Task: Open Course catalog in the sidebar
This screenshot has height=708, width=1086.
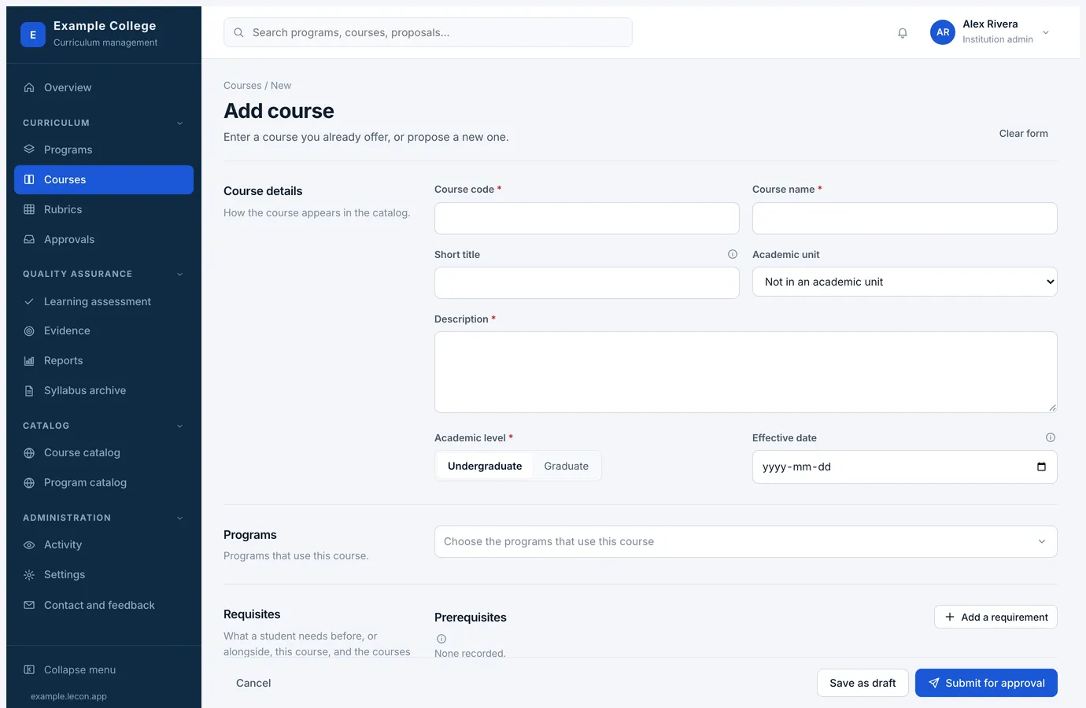Action: tap(104, 453)
